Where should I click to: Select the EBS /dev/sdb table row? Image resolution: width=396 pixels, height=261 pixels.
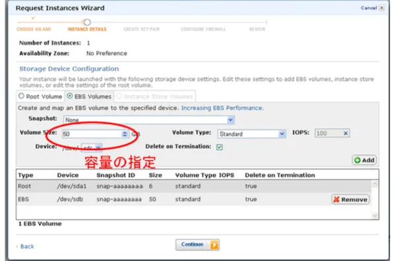click(193, 199)
